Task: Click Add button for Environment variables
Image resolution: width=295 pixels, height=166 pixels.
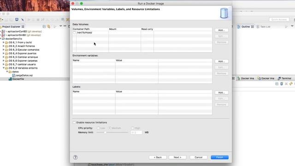Action: coord(221,61)
